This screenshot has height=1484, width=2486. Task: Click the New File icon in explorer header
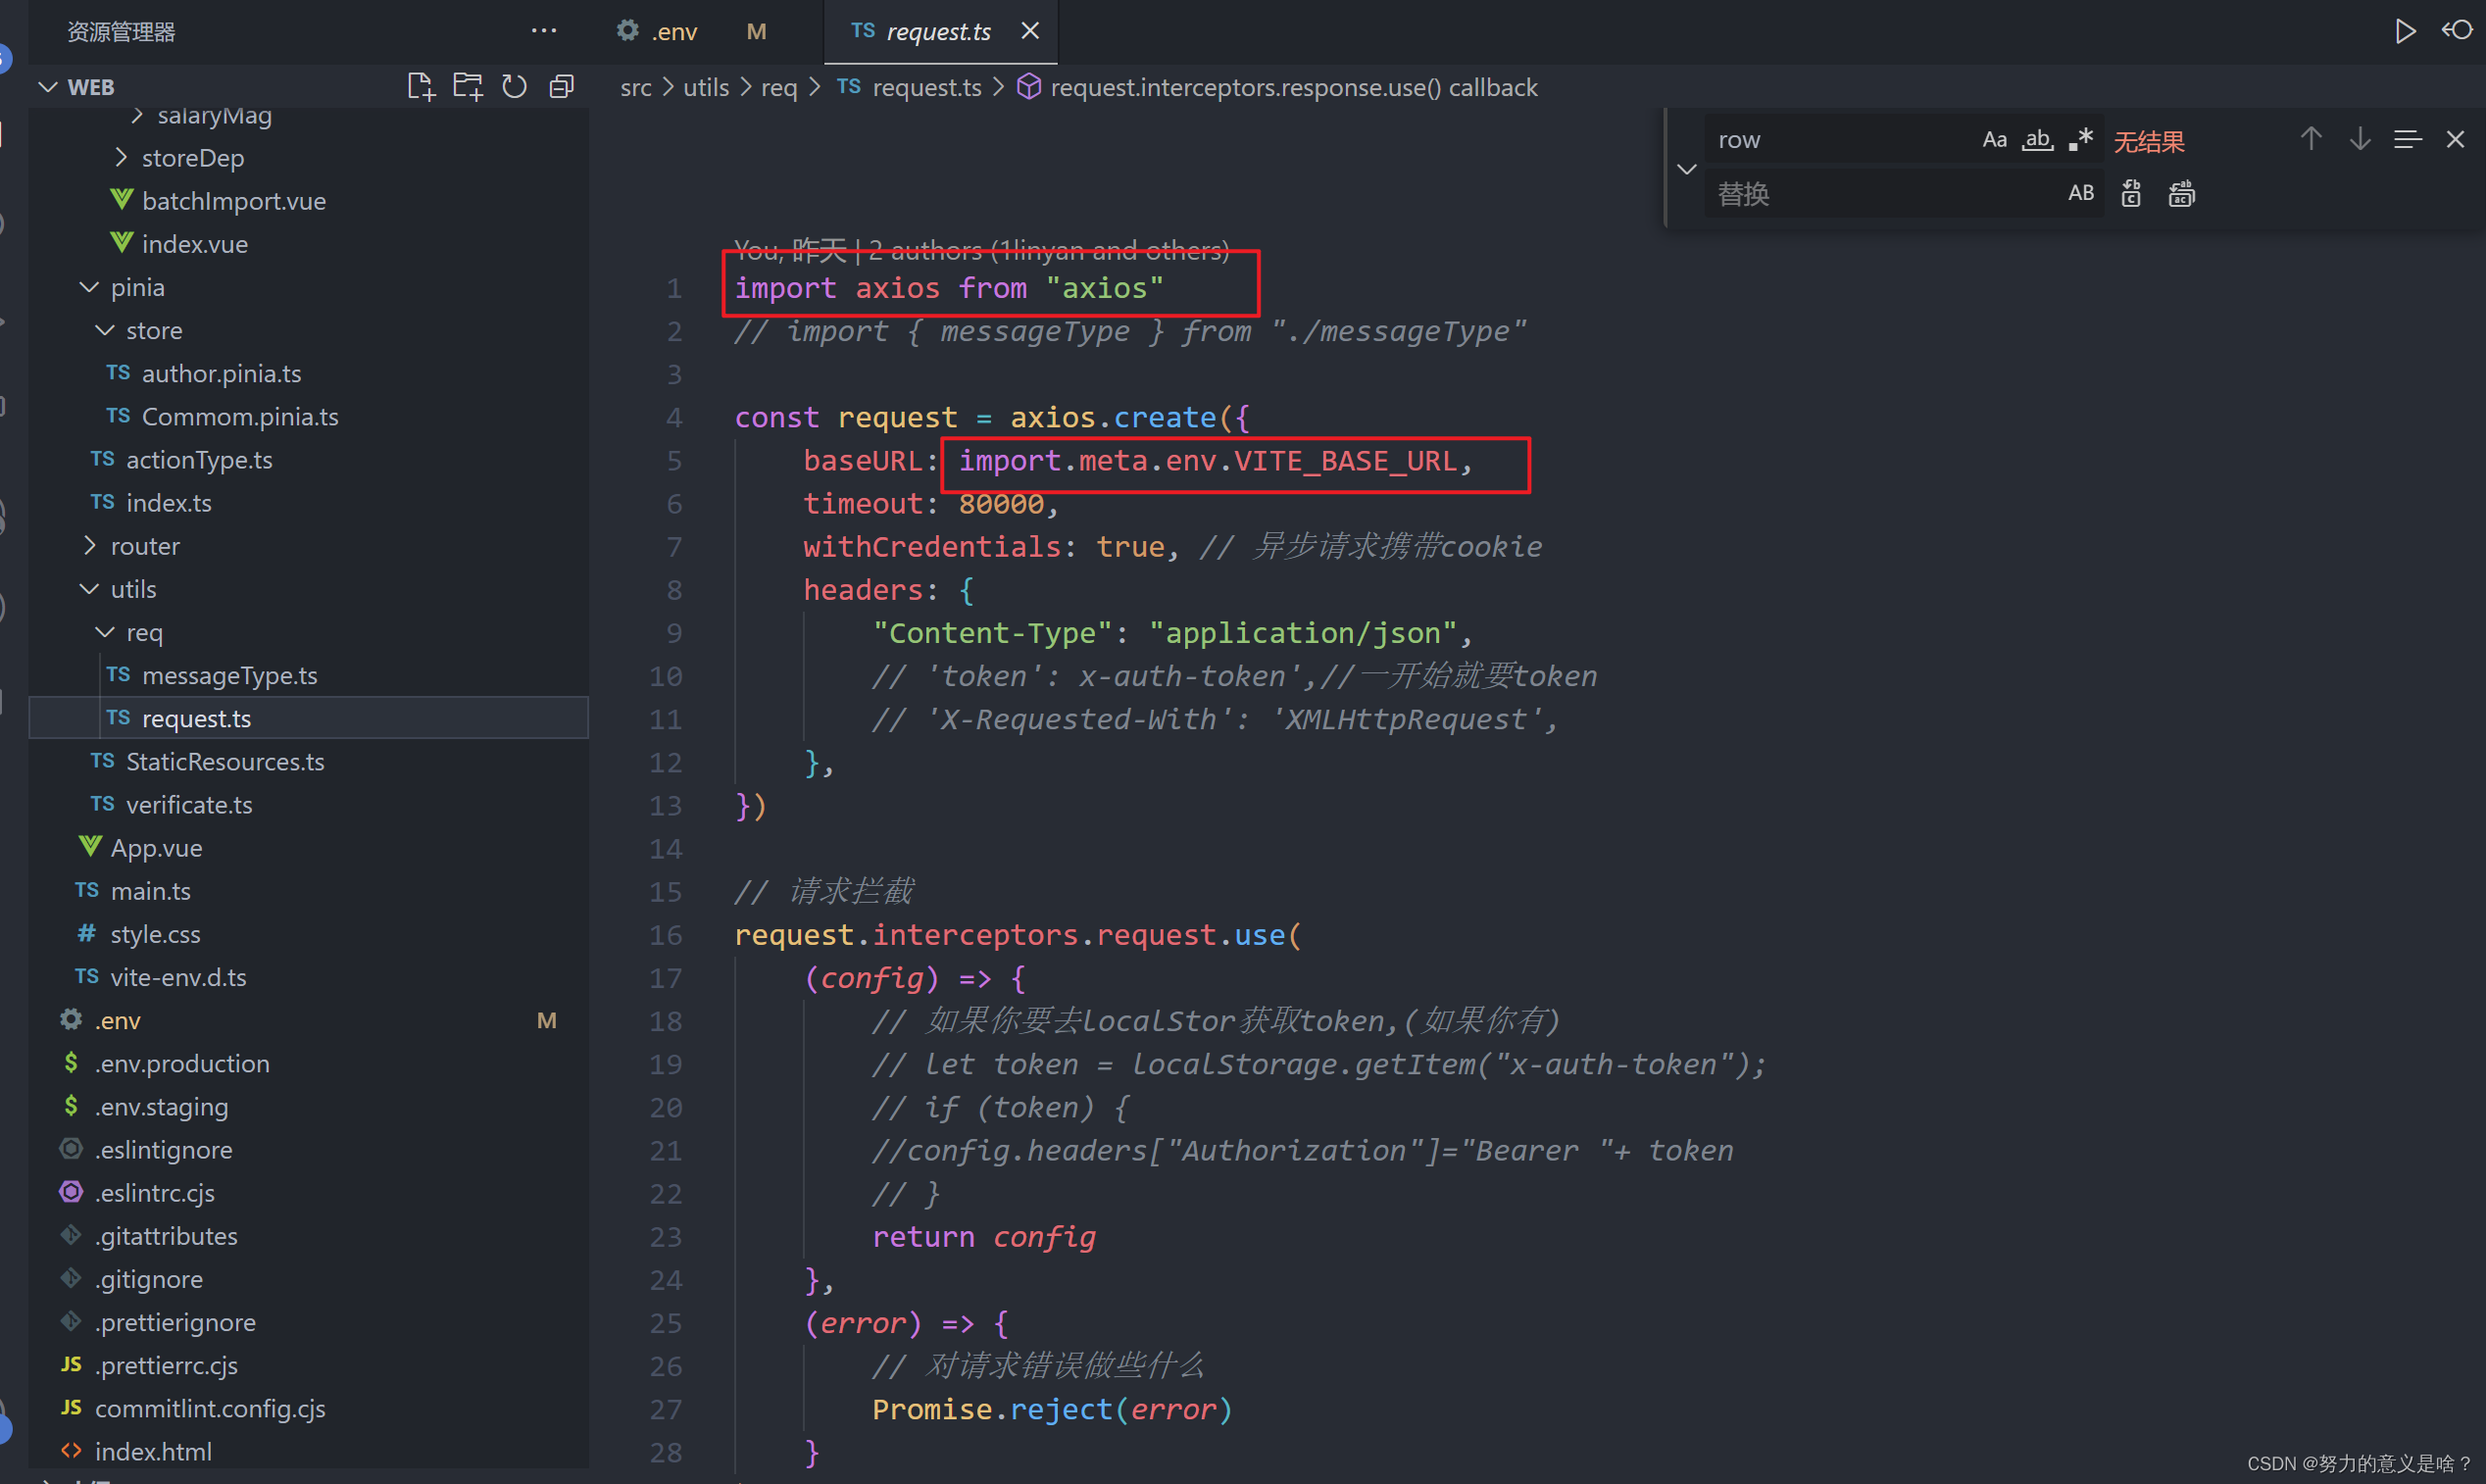pos(421,87)
